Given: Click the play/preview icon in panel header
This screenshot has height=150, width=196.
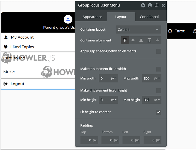Looking at the screenshot, I should [x=143, y=5].
